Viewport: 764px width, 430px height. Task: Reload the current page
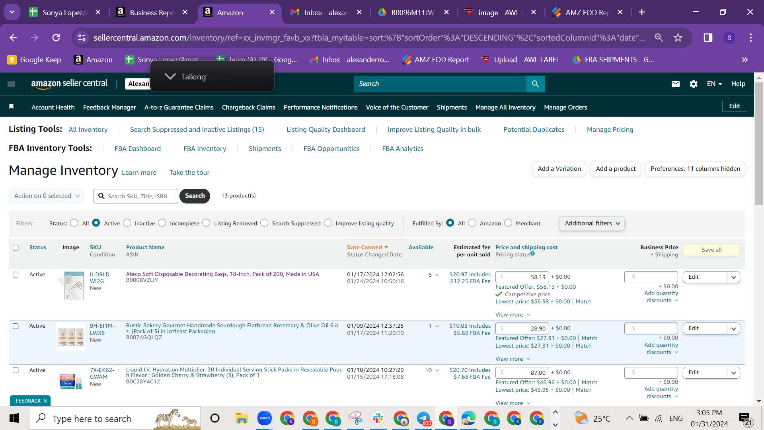[56, 38]
